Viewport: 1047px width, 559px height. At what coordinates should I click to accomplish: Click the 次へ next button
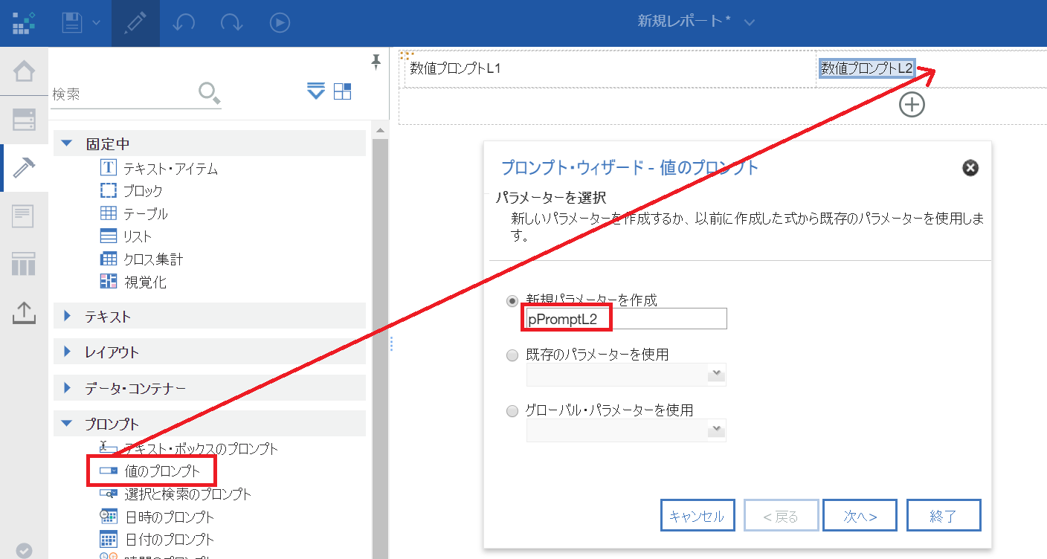(x=860, y=516)
